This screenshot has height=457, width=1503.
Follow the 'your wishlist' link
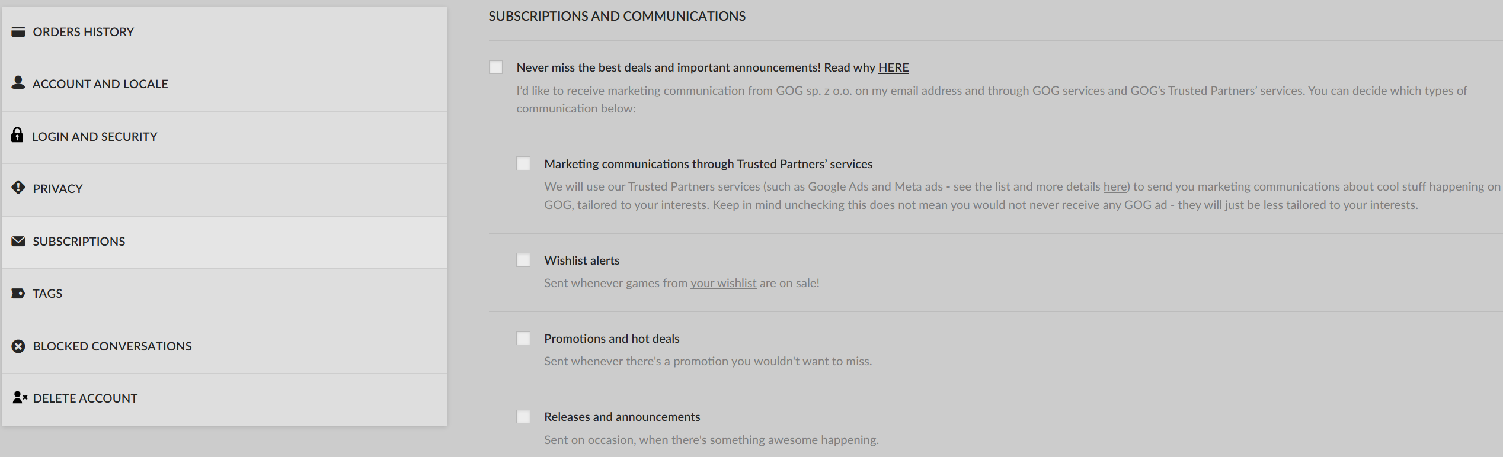[x=723, y=283]
